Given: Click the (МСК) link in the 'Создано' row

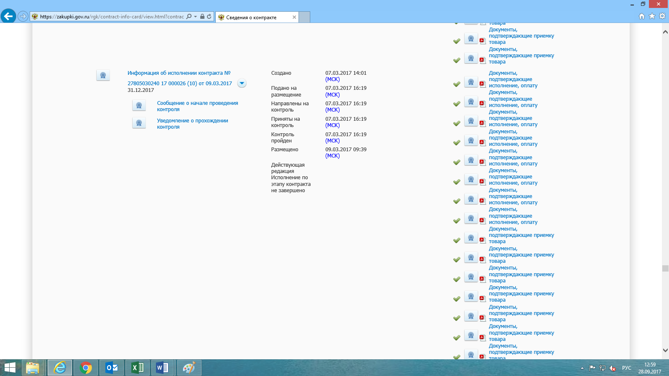Looking at the screenshot, I should click(332, 79).
